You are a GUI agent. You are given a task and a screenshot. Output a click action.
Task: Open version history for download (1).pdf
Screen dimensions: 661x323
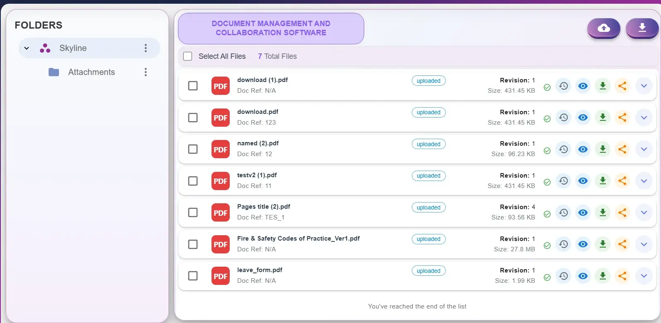563,86
